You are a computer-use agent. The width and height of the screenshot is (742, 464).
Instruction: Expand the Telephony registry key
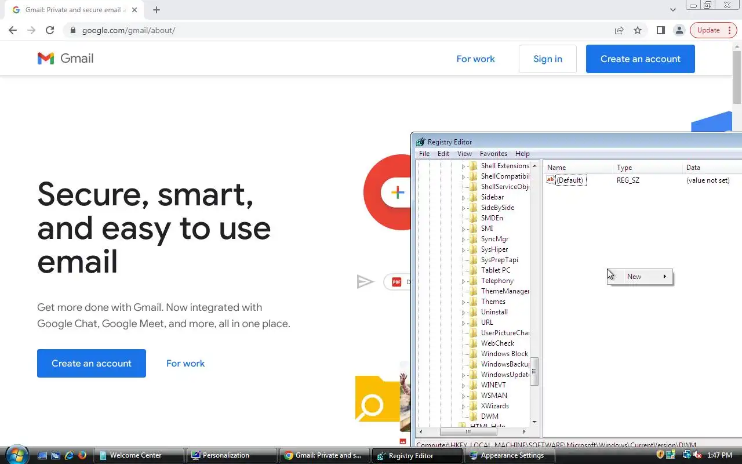coord(464,281)
